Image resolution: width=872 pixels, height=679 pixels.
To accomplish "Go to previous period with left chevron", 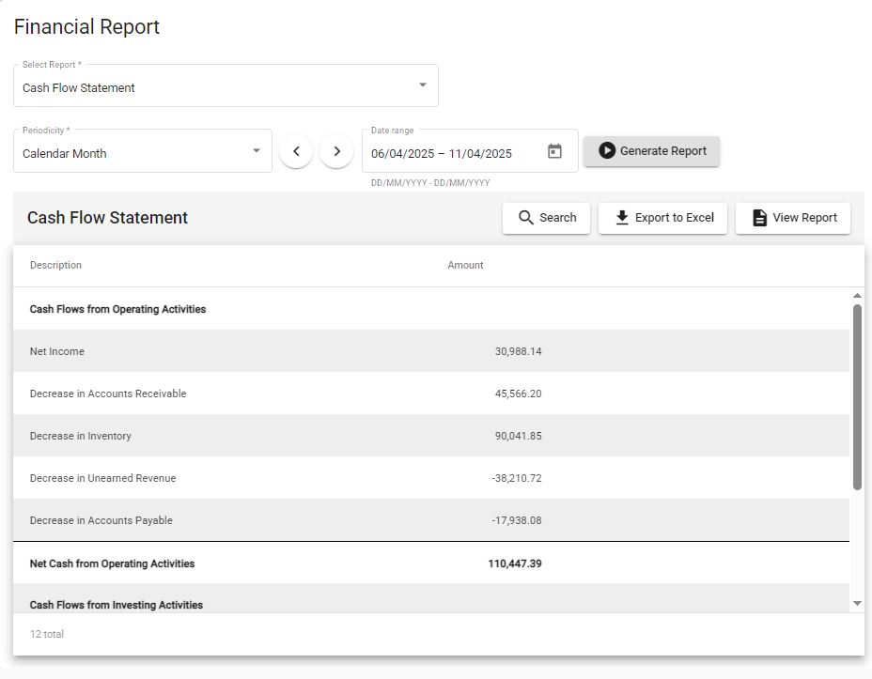I will tap(296, 151).
